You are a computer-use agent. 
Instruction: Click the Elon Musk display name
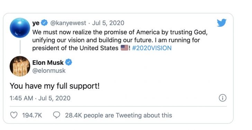[x=48, y=62]
